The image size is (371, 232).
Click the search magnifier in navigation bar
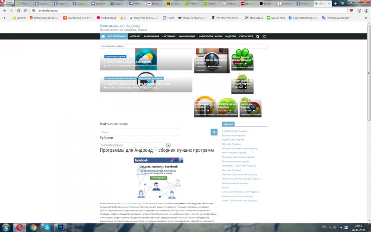pyautogui.click(x=258, y=37)
